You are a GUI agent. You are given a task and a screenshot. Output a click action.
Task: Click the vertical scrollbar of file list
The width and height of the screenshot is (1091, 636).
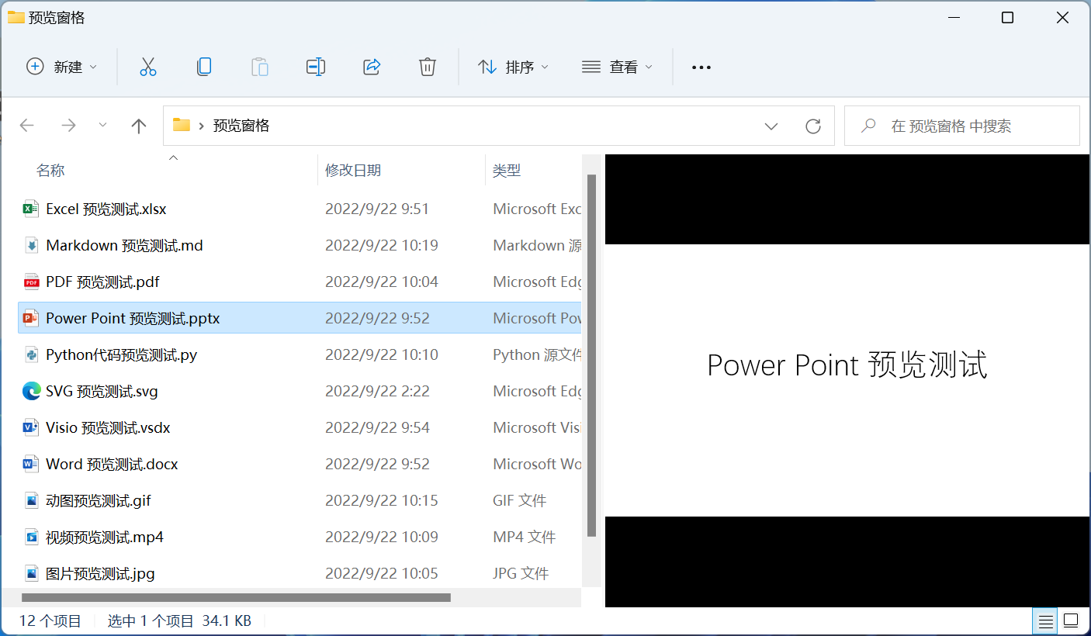[592, 355]
